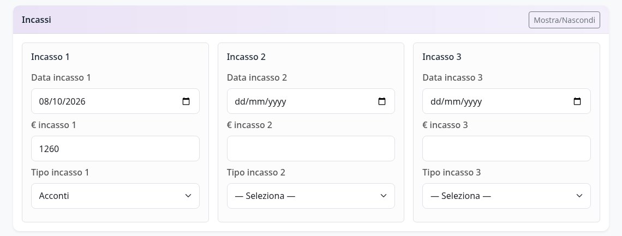The width and height of the screenshot is (622, 236).
Task: Click the Tipo incasso 2 label
Action: pos(256,172)
